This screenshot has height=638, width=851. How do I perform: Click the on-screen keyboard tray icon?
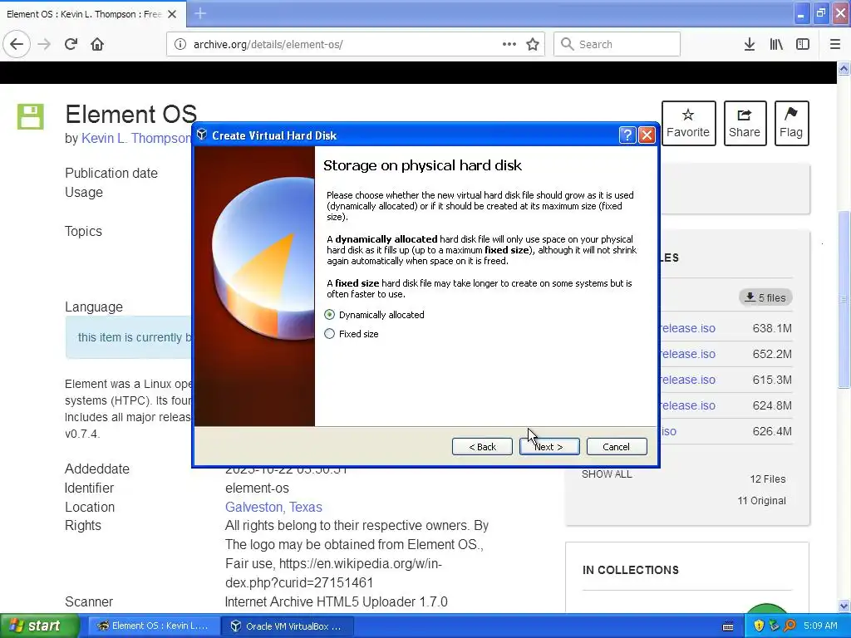tap(728, 626)
